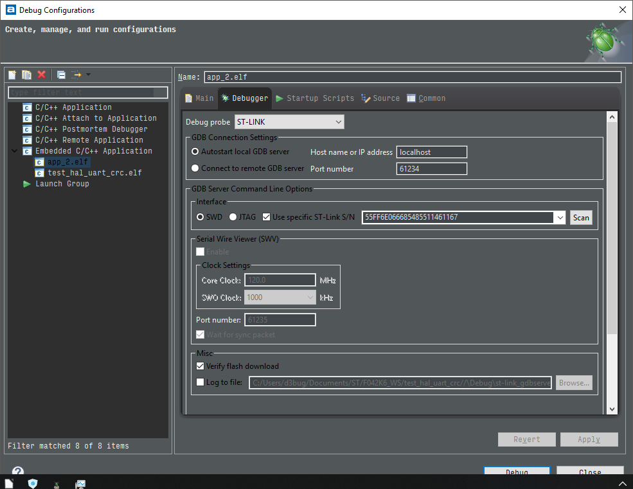633x489 pixels.
Task: Duplicate the selected launch configuration
Action: [26, 75]
